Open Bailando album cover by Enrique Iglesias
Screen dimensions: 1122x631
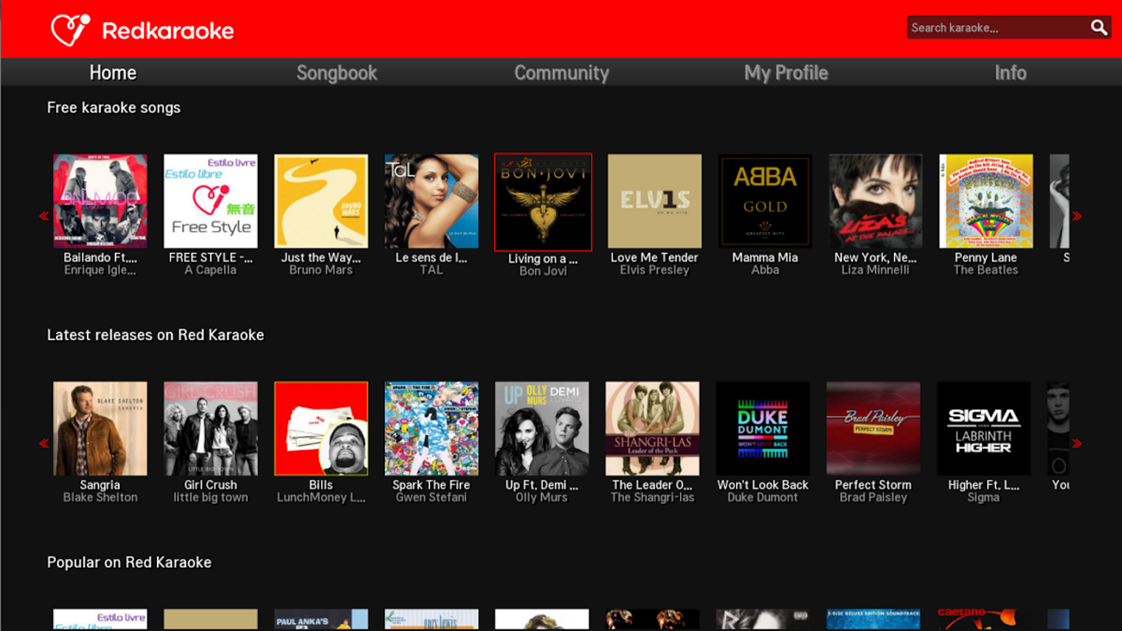[x=100, y=201]
